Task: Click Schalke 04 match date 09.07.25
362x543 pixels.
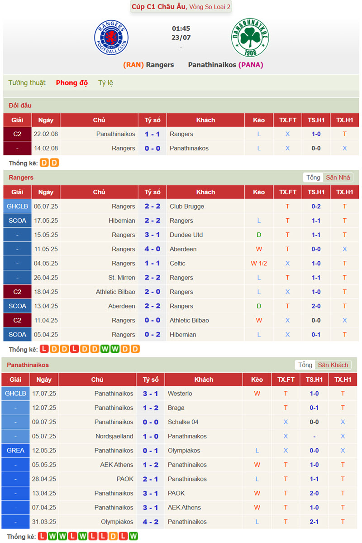Action: click(44, 422)
